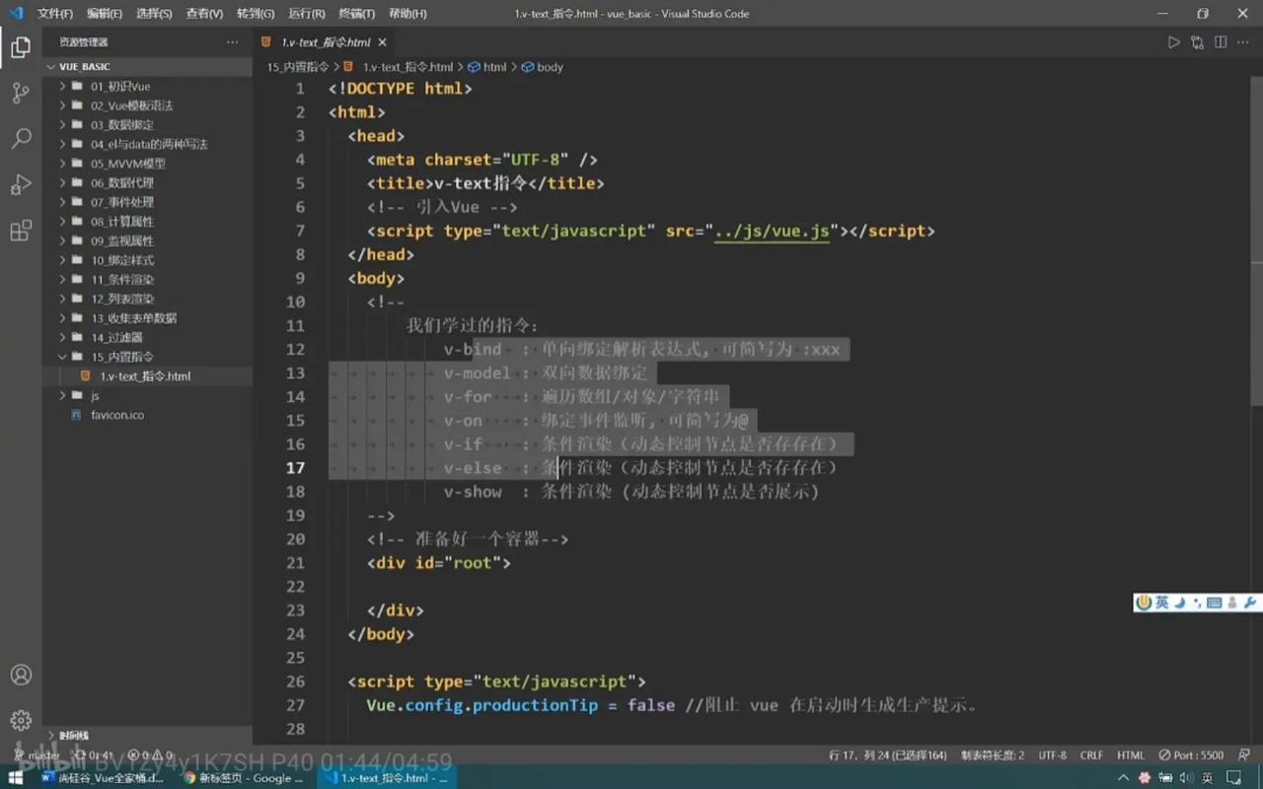Viewport: 1263px width, 789px height.
Task: Click the IME toolbar wrench icon
Action: click(x=1250, y=603)
